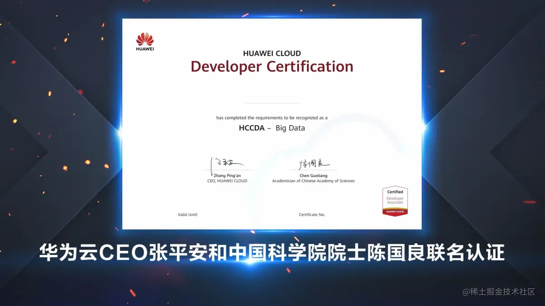This screenshot has height=306, width=545.
Task: Click "has completed the requirements" sentence
Action: click(272, 118)
